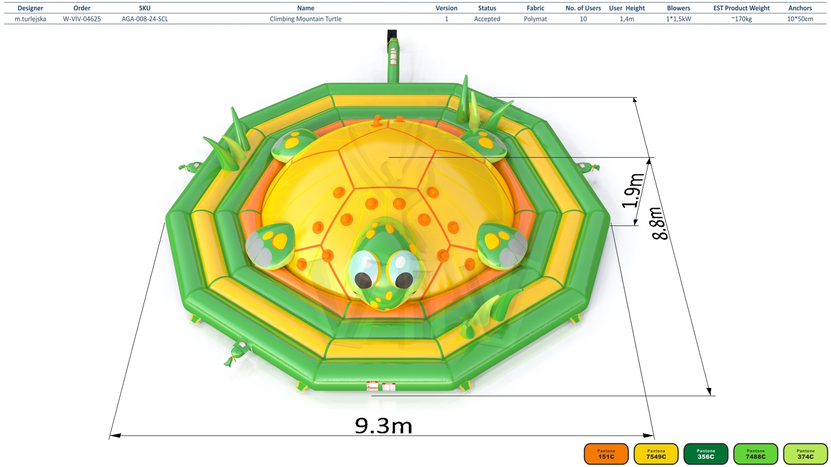Click the Pantone 374C light green swatch
Screen dimensions: 831x467
click(x=805, y=454)
